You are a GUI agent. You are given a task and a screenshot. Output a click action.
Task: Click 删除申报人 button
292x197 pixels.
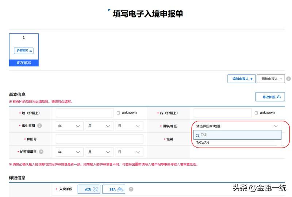[271, 79]
